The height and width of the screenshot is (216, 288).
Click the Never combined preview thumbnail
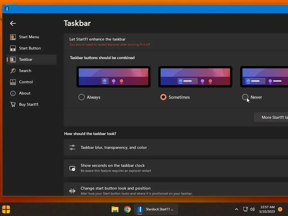(x=264, y=77)
